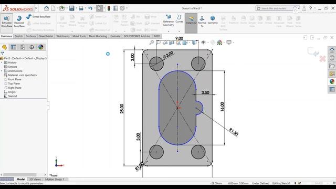The image size is (336, 189).
Task: Open the Sheet Metal tab
Action: click(x=46, y=36)
